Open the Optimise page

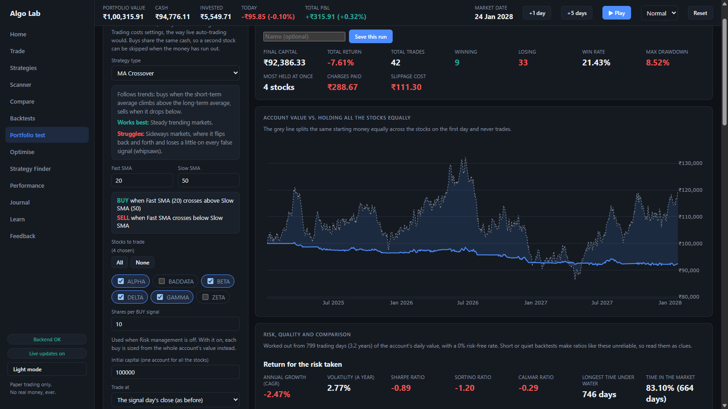(x=47, y=152)
